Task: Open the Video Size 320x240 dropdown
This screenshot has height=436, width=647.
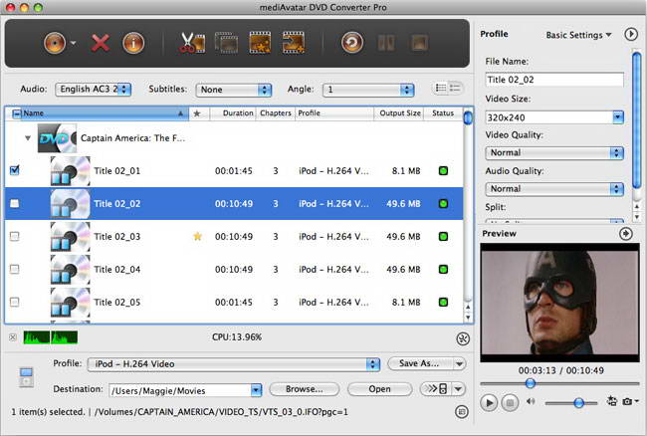Action: pos(554,116)
